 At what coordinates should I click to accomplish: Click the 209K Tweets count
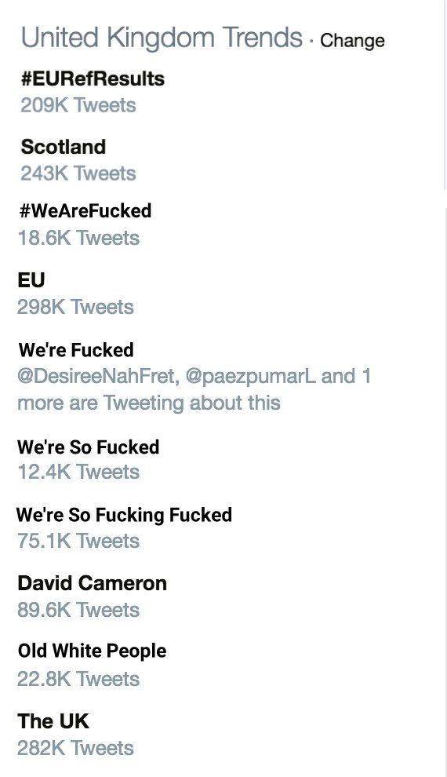pos(78,105)
